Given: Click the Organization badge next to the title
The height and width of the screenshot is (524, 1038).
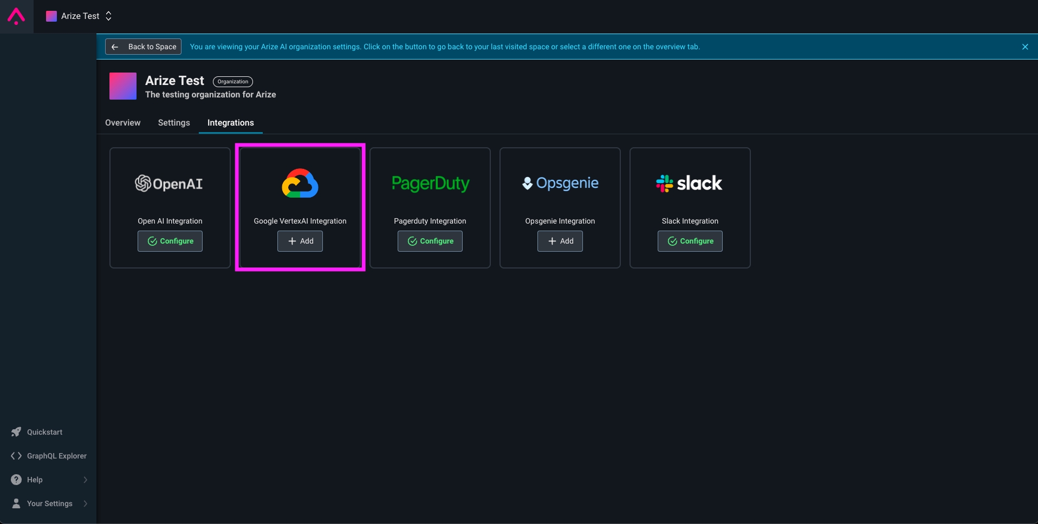Looking at the screenshot, I should (233, 82).
